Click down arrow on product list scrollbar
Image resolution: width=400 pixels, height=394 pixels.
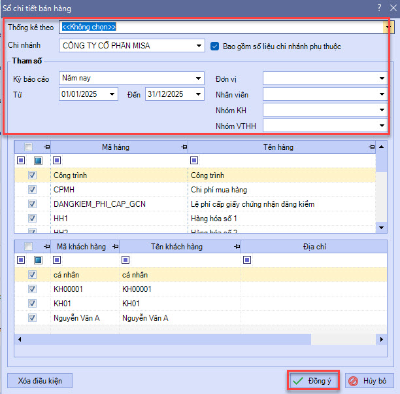pyautogui.click(x=382, y=227)
